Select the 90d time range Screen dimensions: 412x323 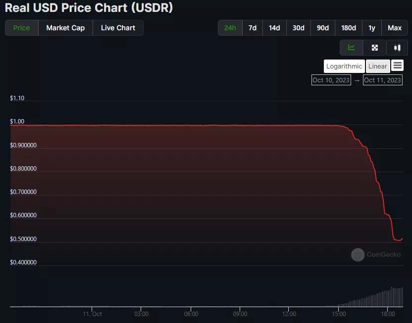tap(323, 28)
